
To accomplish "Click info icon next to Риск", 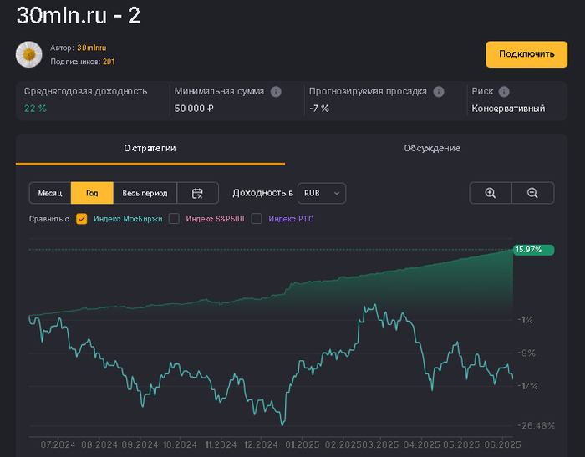I will (504, 92).
